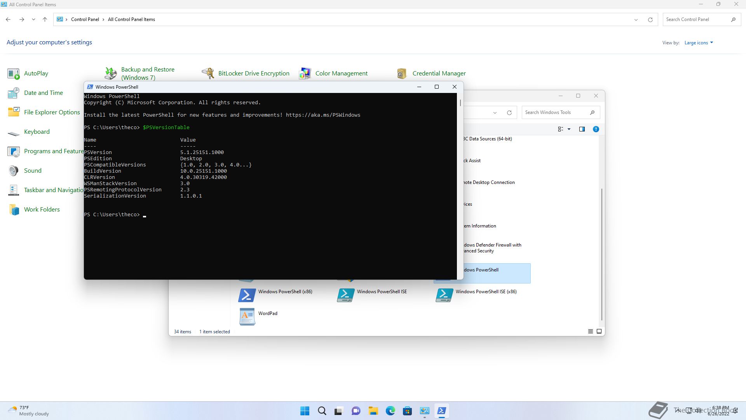
Task: Expand the View by Large icons dropdown
Action: [x=699, y=43]
